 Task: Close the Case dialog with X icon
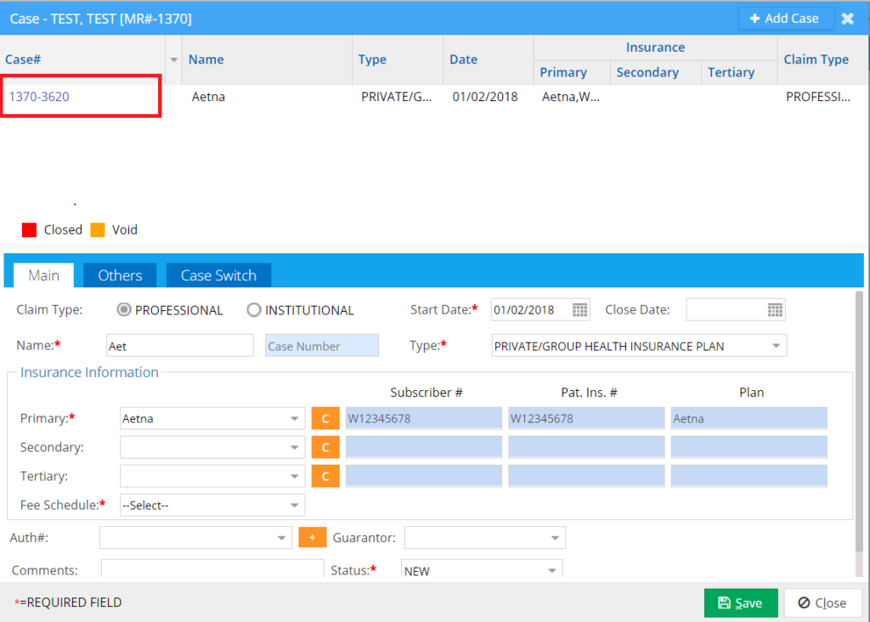click(847, 19)
